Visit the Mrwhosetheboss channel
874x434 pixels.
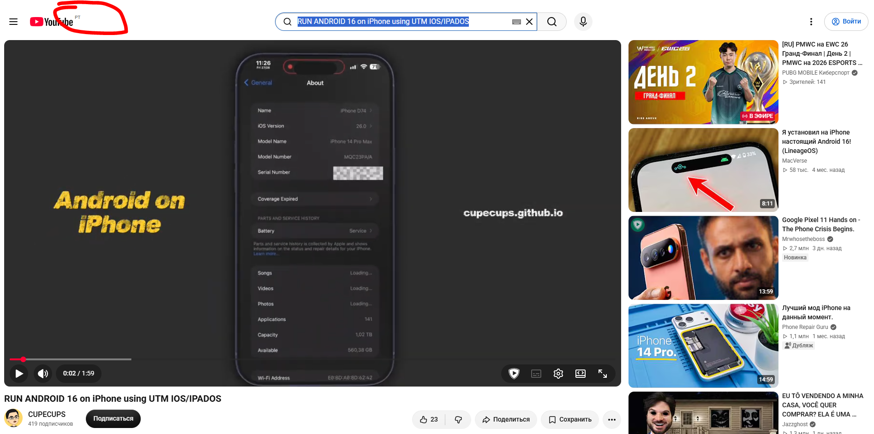(x=803, y=239)
